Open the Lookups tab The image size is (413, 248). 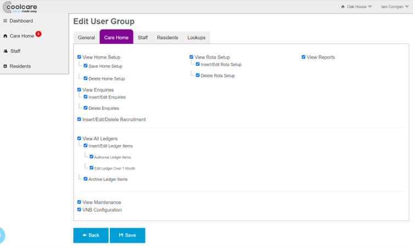(196, 38)
